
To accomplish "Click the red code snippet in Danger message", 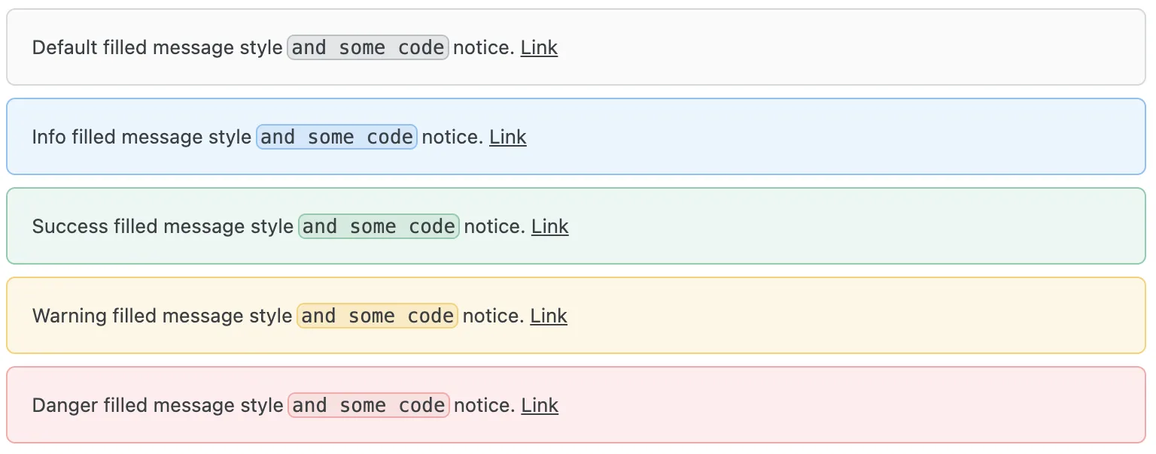I will click(x=368, y=405).
